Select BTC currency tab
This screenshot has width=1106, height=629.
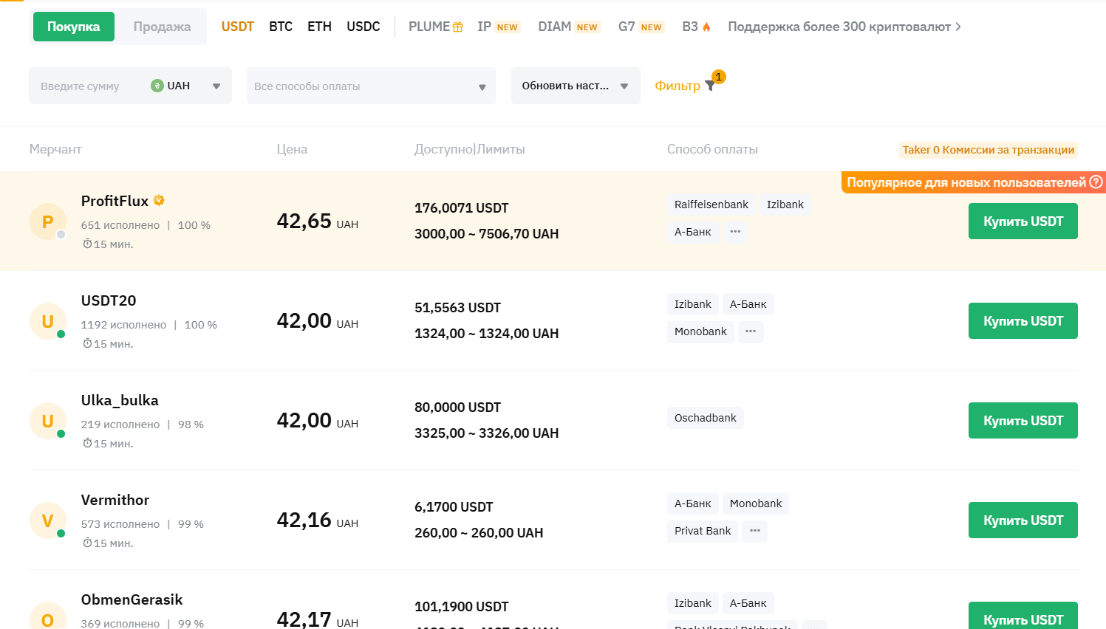pyautogui.click(x=281, y=27)
